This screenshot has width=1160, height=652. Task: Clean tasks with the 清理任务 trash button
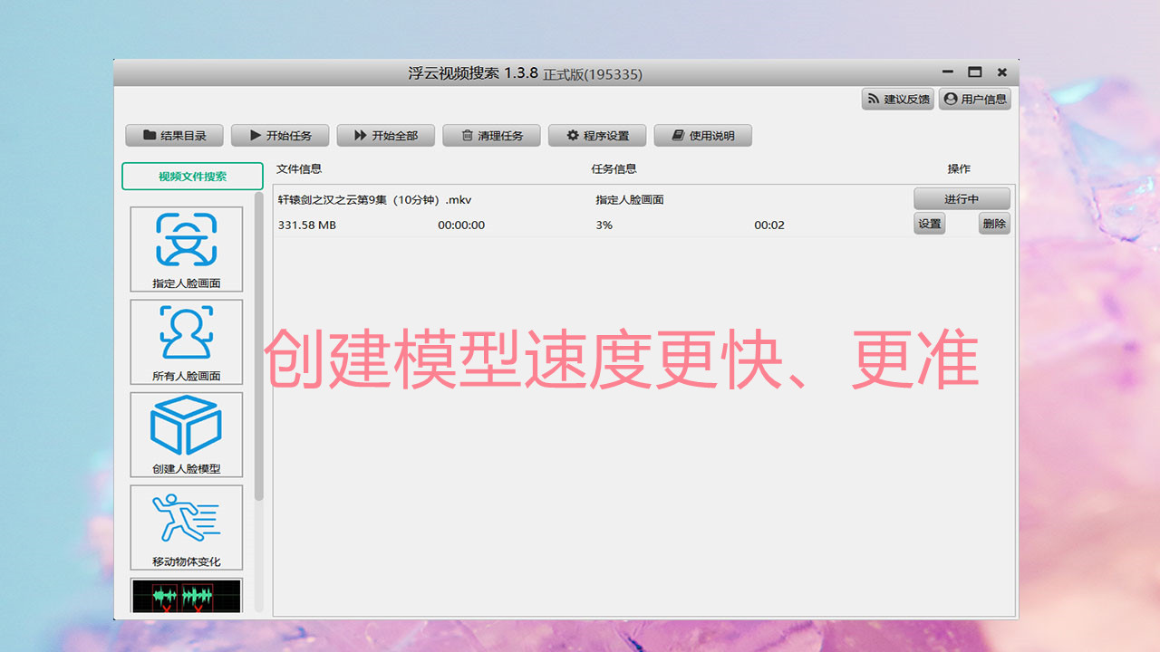(491, 135)
